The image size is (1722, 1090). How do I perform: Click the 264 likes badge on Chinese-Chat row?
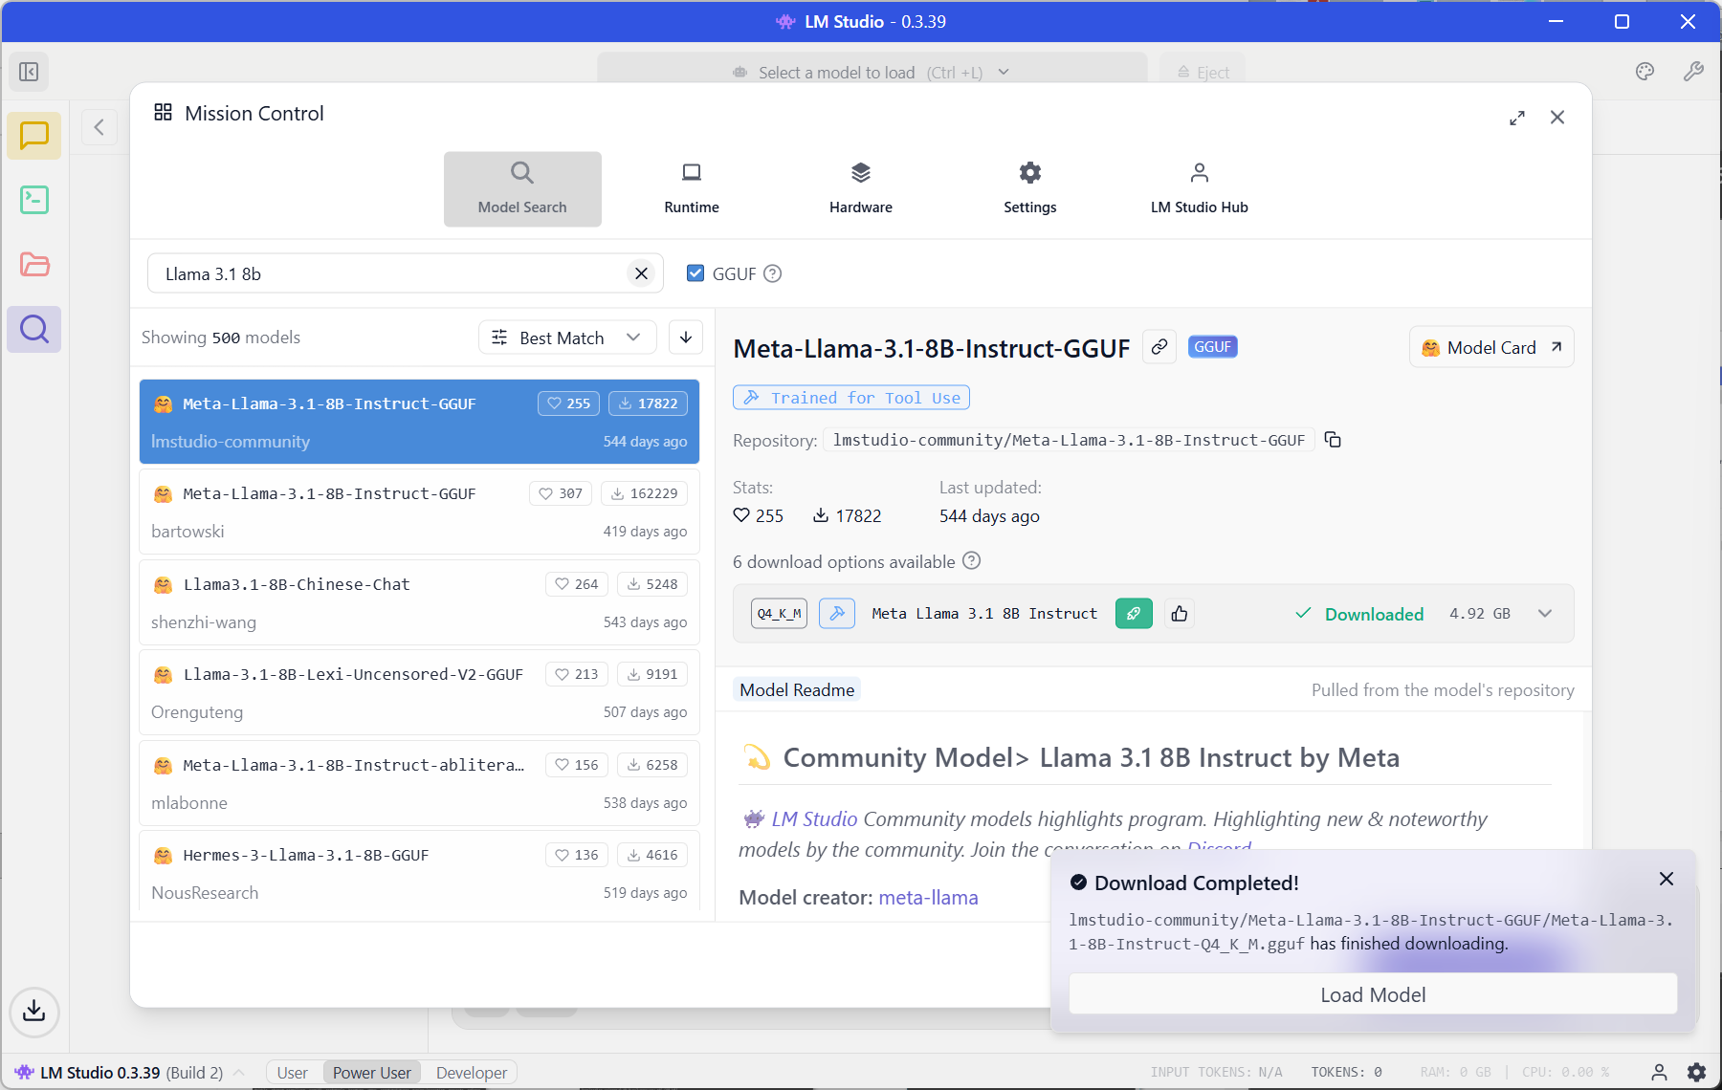pos(577,584)
